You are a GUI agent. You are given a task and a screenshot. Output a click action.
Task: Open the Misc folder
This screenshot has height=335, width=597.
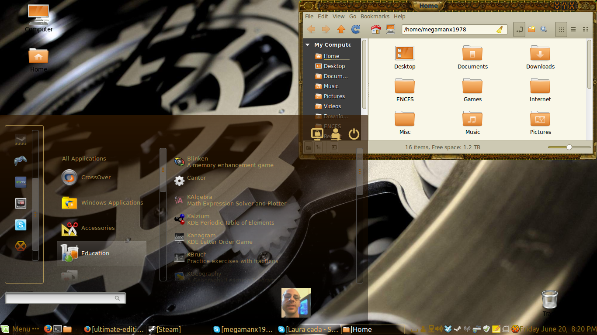[405, 123]
